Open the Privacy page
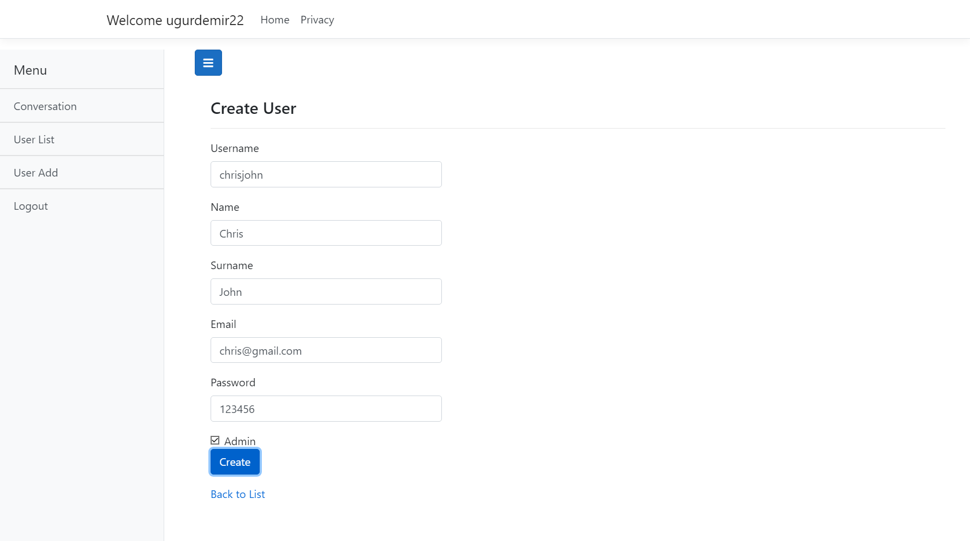Viewport: 970px width, 541px height. pyautogui.click(x=317, y=20)
